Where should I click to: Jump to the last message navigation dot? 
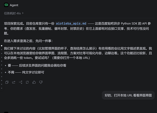point(2,88)
